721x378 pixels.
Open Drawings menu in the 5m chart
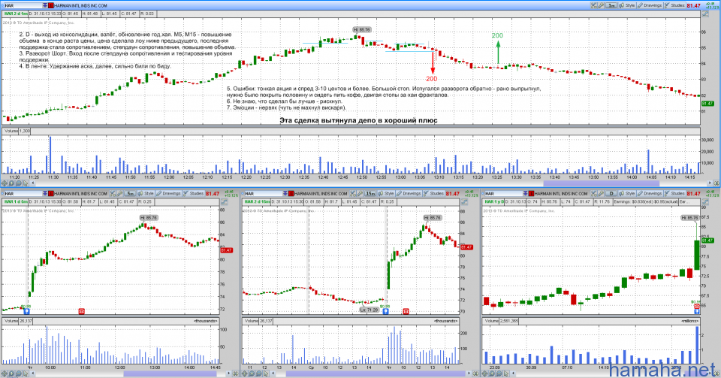(168, 193)
